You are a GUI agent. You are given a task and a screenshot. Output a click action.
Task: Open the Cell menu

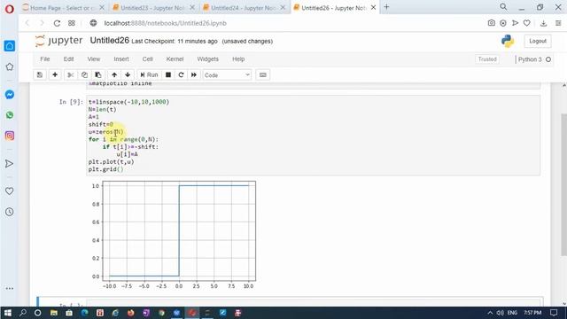click(148, 59)
